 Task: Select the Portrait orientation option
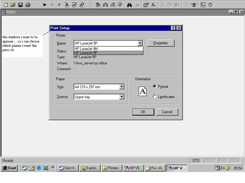click(x=155, y=87)
